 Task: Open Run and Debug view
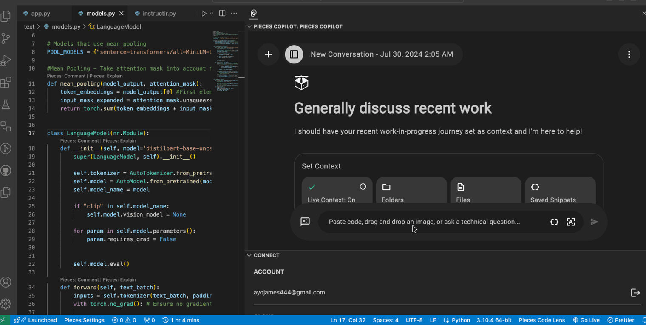(6, 60)
